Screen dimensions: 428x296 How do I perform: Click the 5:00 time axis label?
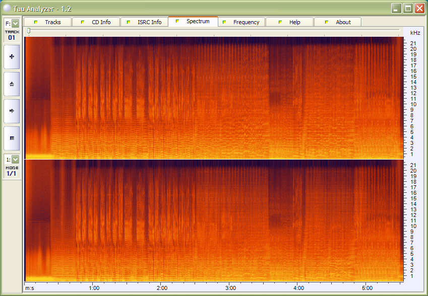pyautogui.click(x=368, y=288)
